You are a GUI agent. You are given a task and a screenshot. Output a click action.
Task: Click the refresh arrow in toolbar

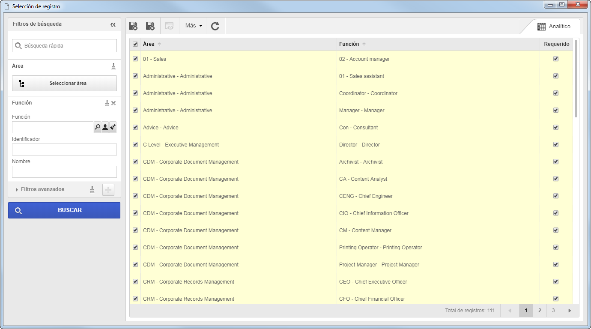click(x=215, y=26)
